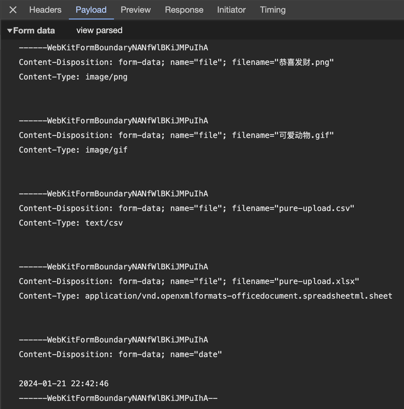This screenshot has height=409, width=404.
Task: View the Timing tab
Action: pos(272,10)
